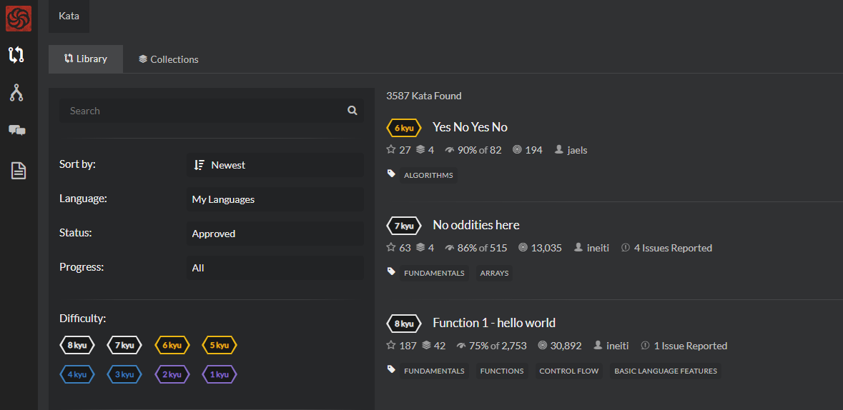843x410 pixels.
Task: Click the 8 kyu badge of Function 1
Action: [404, 324]
